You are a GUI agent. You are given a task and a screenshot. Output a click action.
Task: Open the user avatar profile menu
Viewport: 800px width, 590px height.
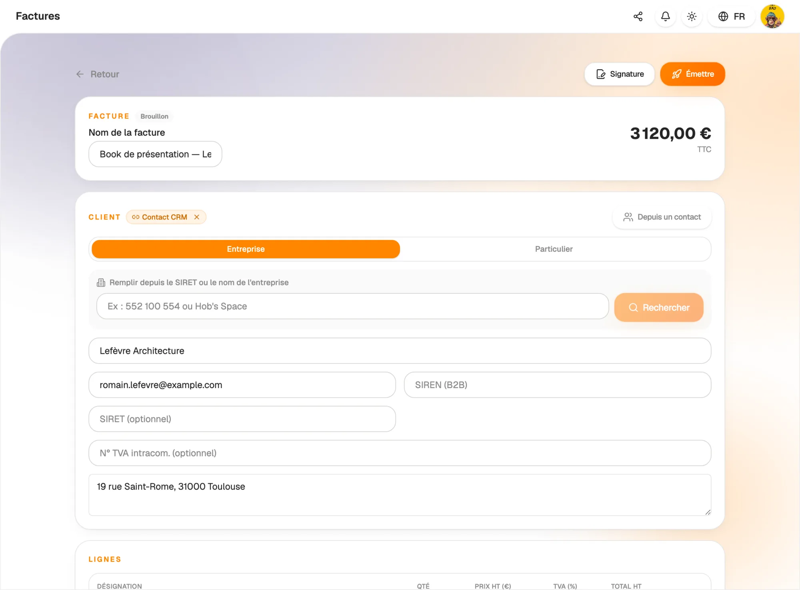[x=772, y=16]
